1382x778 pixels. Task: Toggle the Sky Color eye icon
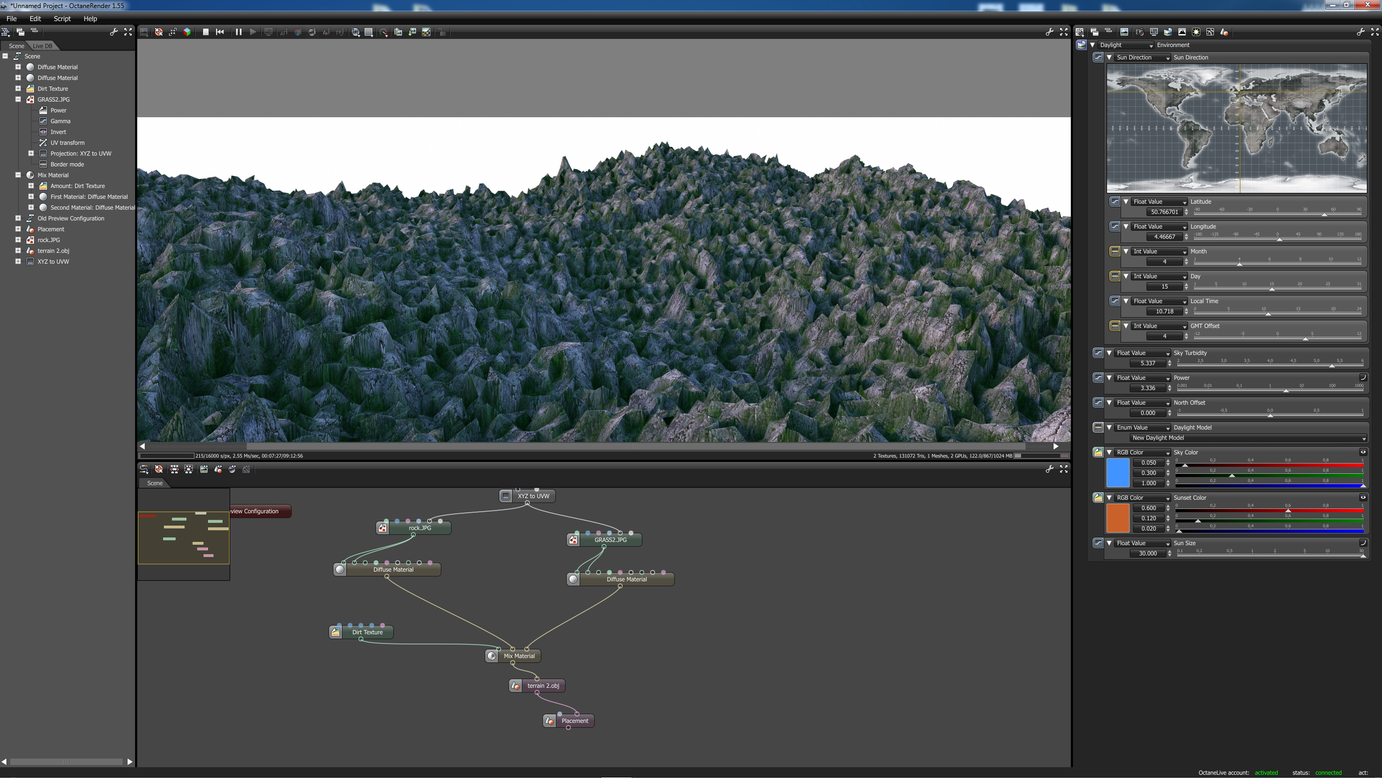pos(1363,452)
